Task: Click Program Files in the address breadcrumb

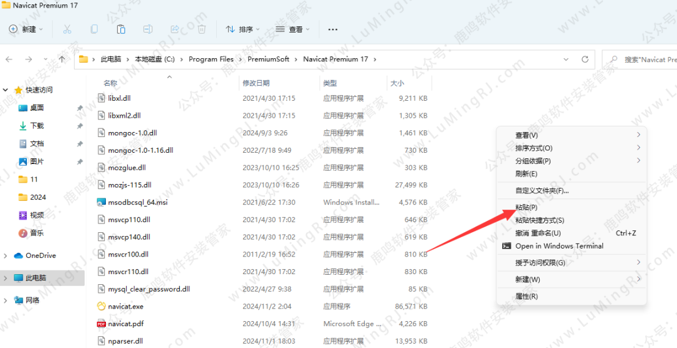Action: tap(211, 59)
